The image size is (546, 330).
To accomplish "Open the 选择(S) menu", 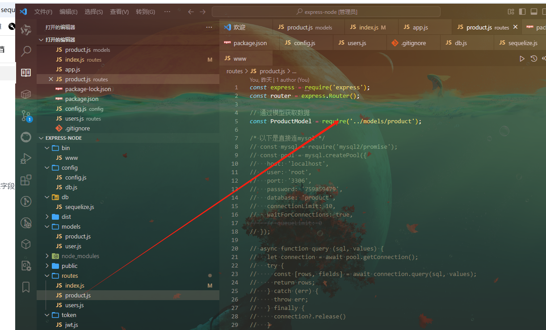I will click(94, 12).
